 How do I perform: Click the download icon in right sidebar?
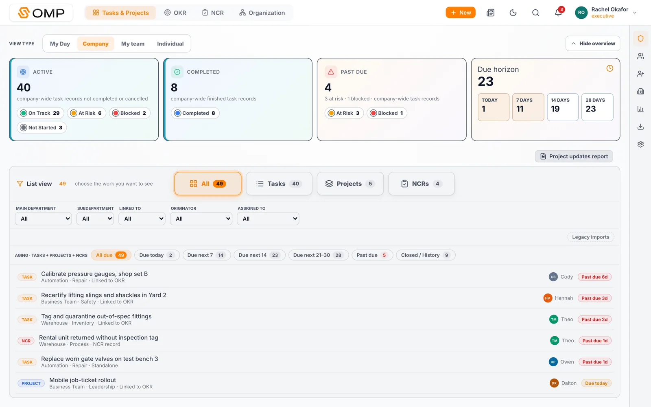pos(640,127)
